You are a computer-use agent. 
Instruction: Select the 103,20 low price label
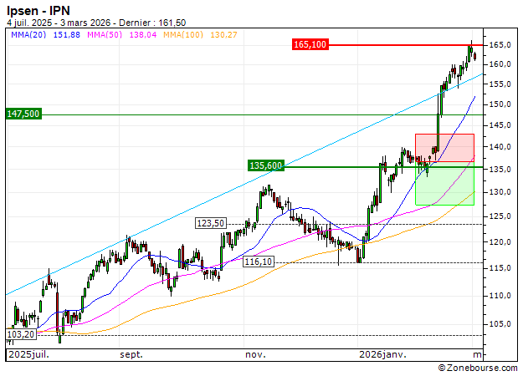tap(21, 333)
